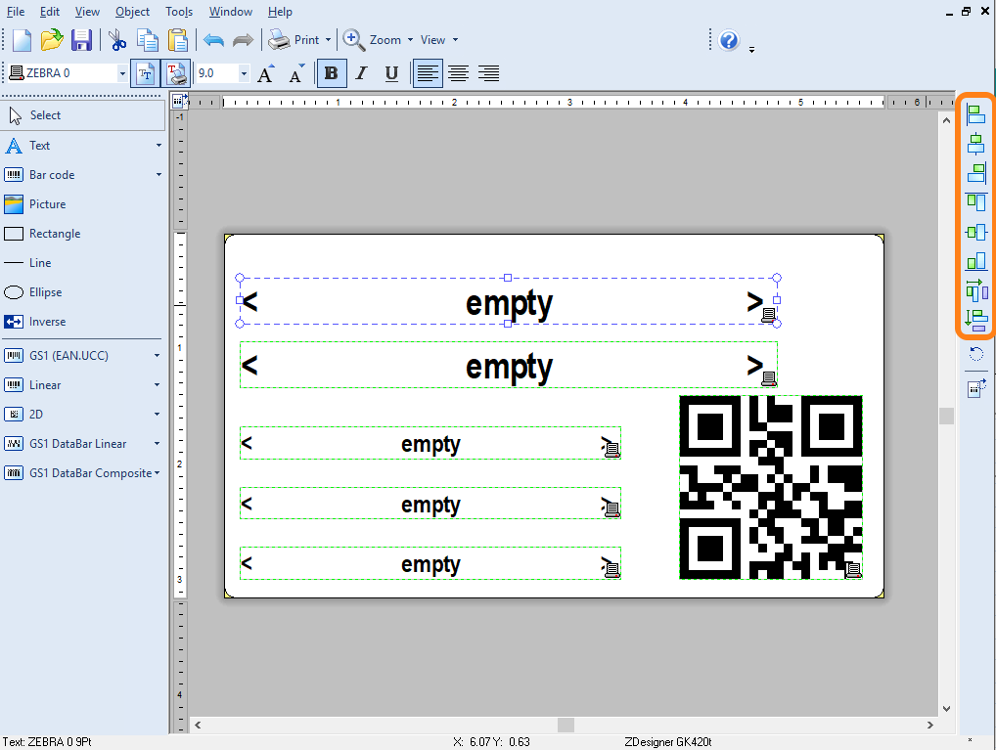
Task: Click the Undo arrow icon
Action: (212, 40)
